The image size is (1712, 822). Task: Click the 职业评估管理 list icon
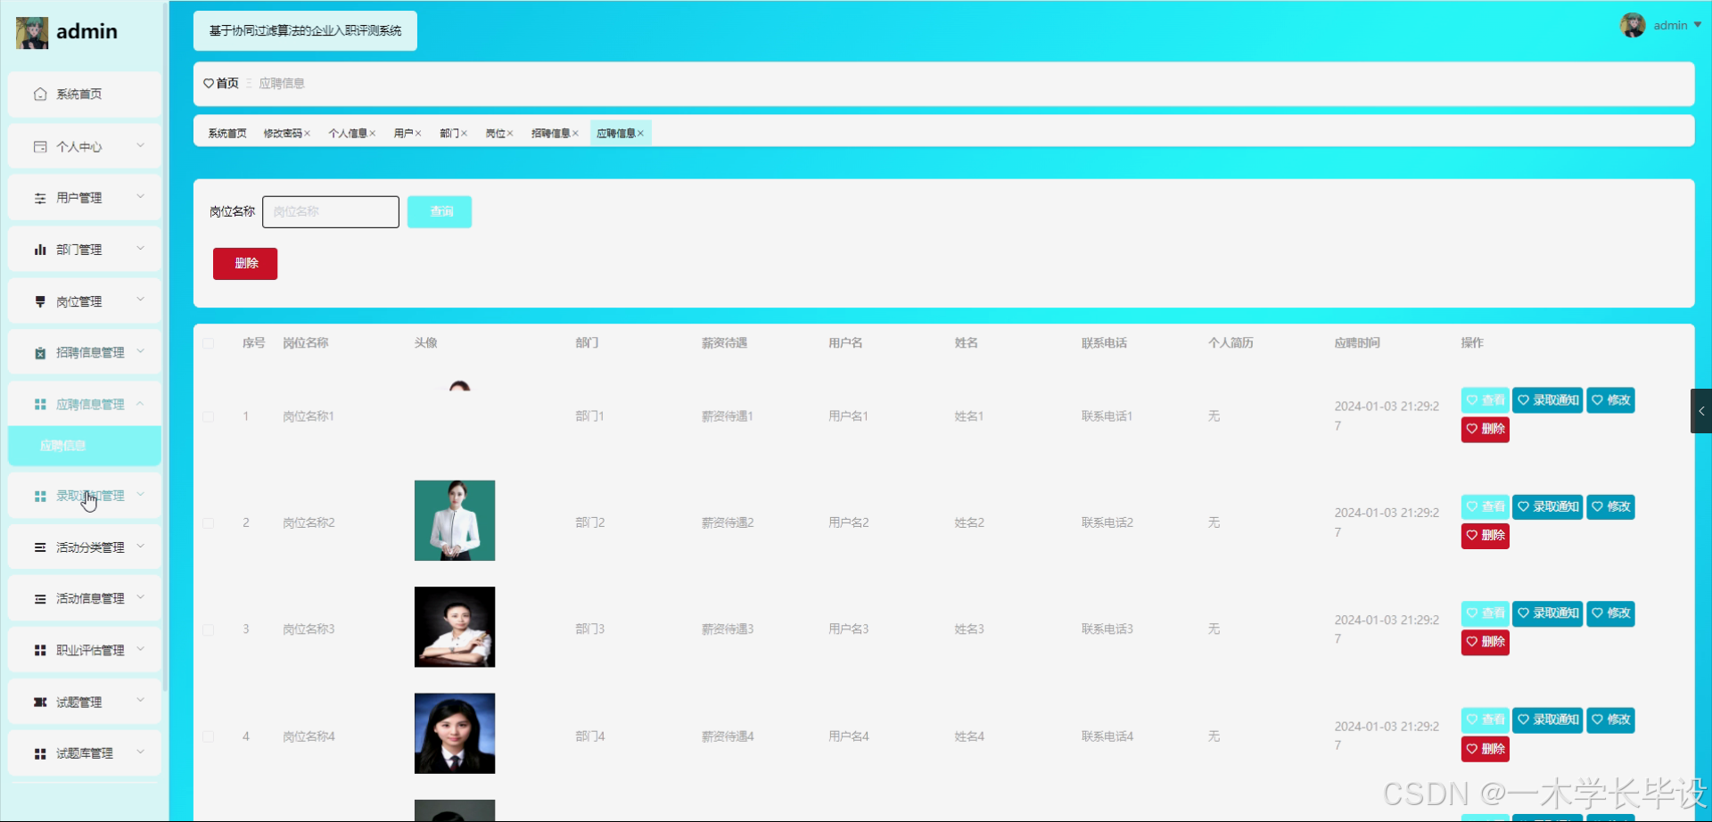tap(39, 649)
